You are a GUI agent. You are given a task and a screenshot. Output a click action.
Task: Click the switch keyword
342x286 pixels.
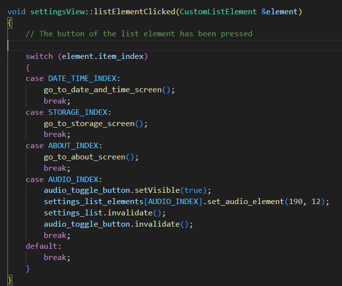(x=39, y=56)
